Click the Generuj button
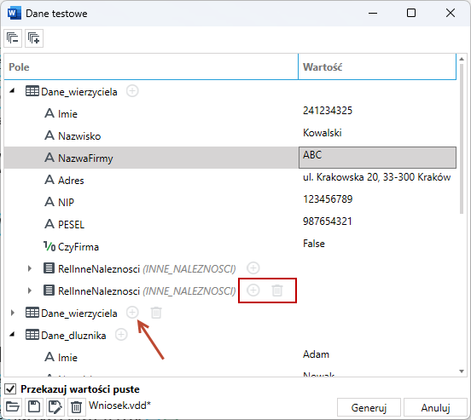Image resolution: width=471 pixels, height=420 pixels. click(x=369, y=408)
